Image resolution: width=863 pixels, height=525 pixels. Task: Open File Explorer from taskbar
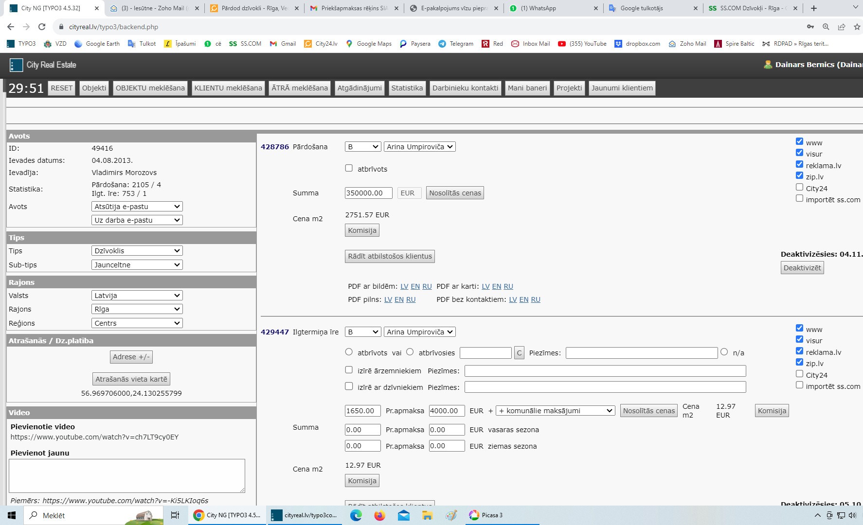[427, 515]
